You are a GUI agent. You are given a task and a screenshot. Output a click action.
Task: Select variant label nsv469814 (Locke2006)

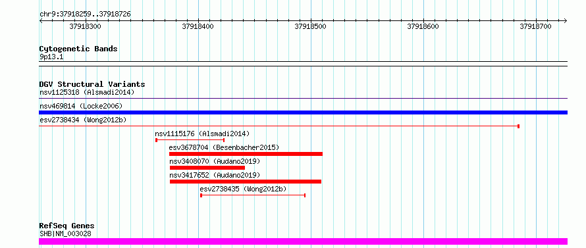[x=81, y=106]
